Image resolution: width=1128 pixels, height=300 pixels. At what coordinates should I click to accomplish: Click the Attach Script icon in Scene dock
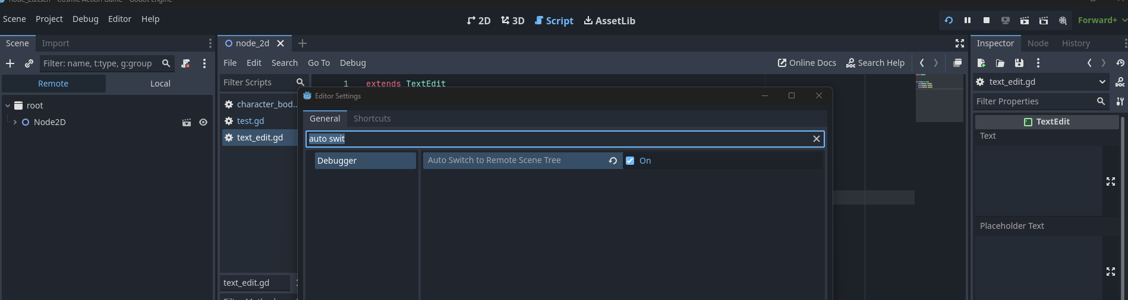point(185,63)
